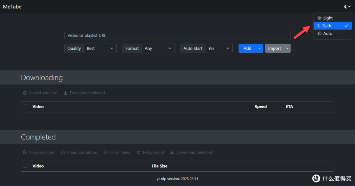Click the Retry failed button
This screenshot has height=186, width=355.
coord(151,152)
